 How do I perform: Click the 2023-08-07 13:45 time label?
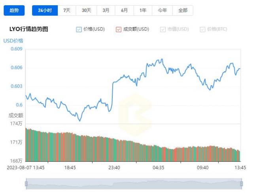pyautogui.click(x=26, y=168)
